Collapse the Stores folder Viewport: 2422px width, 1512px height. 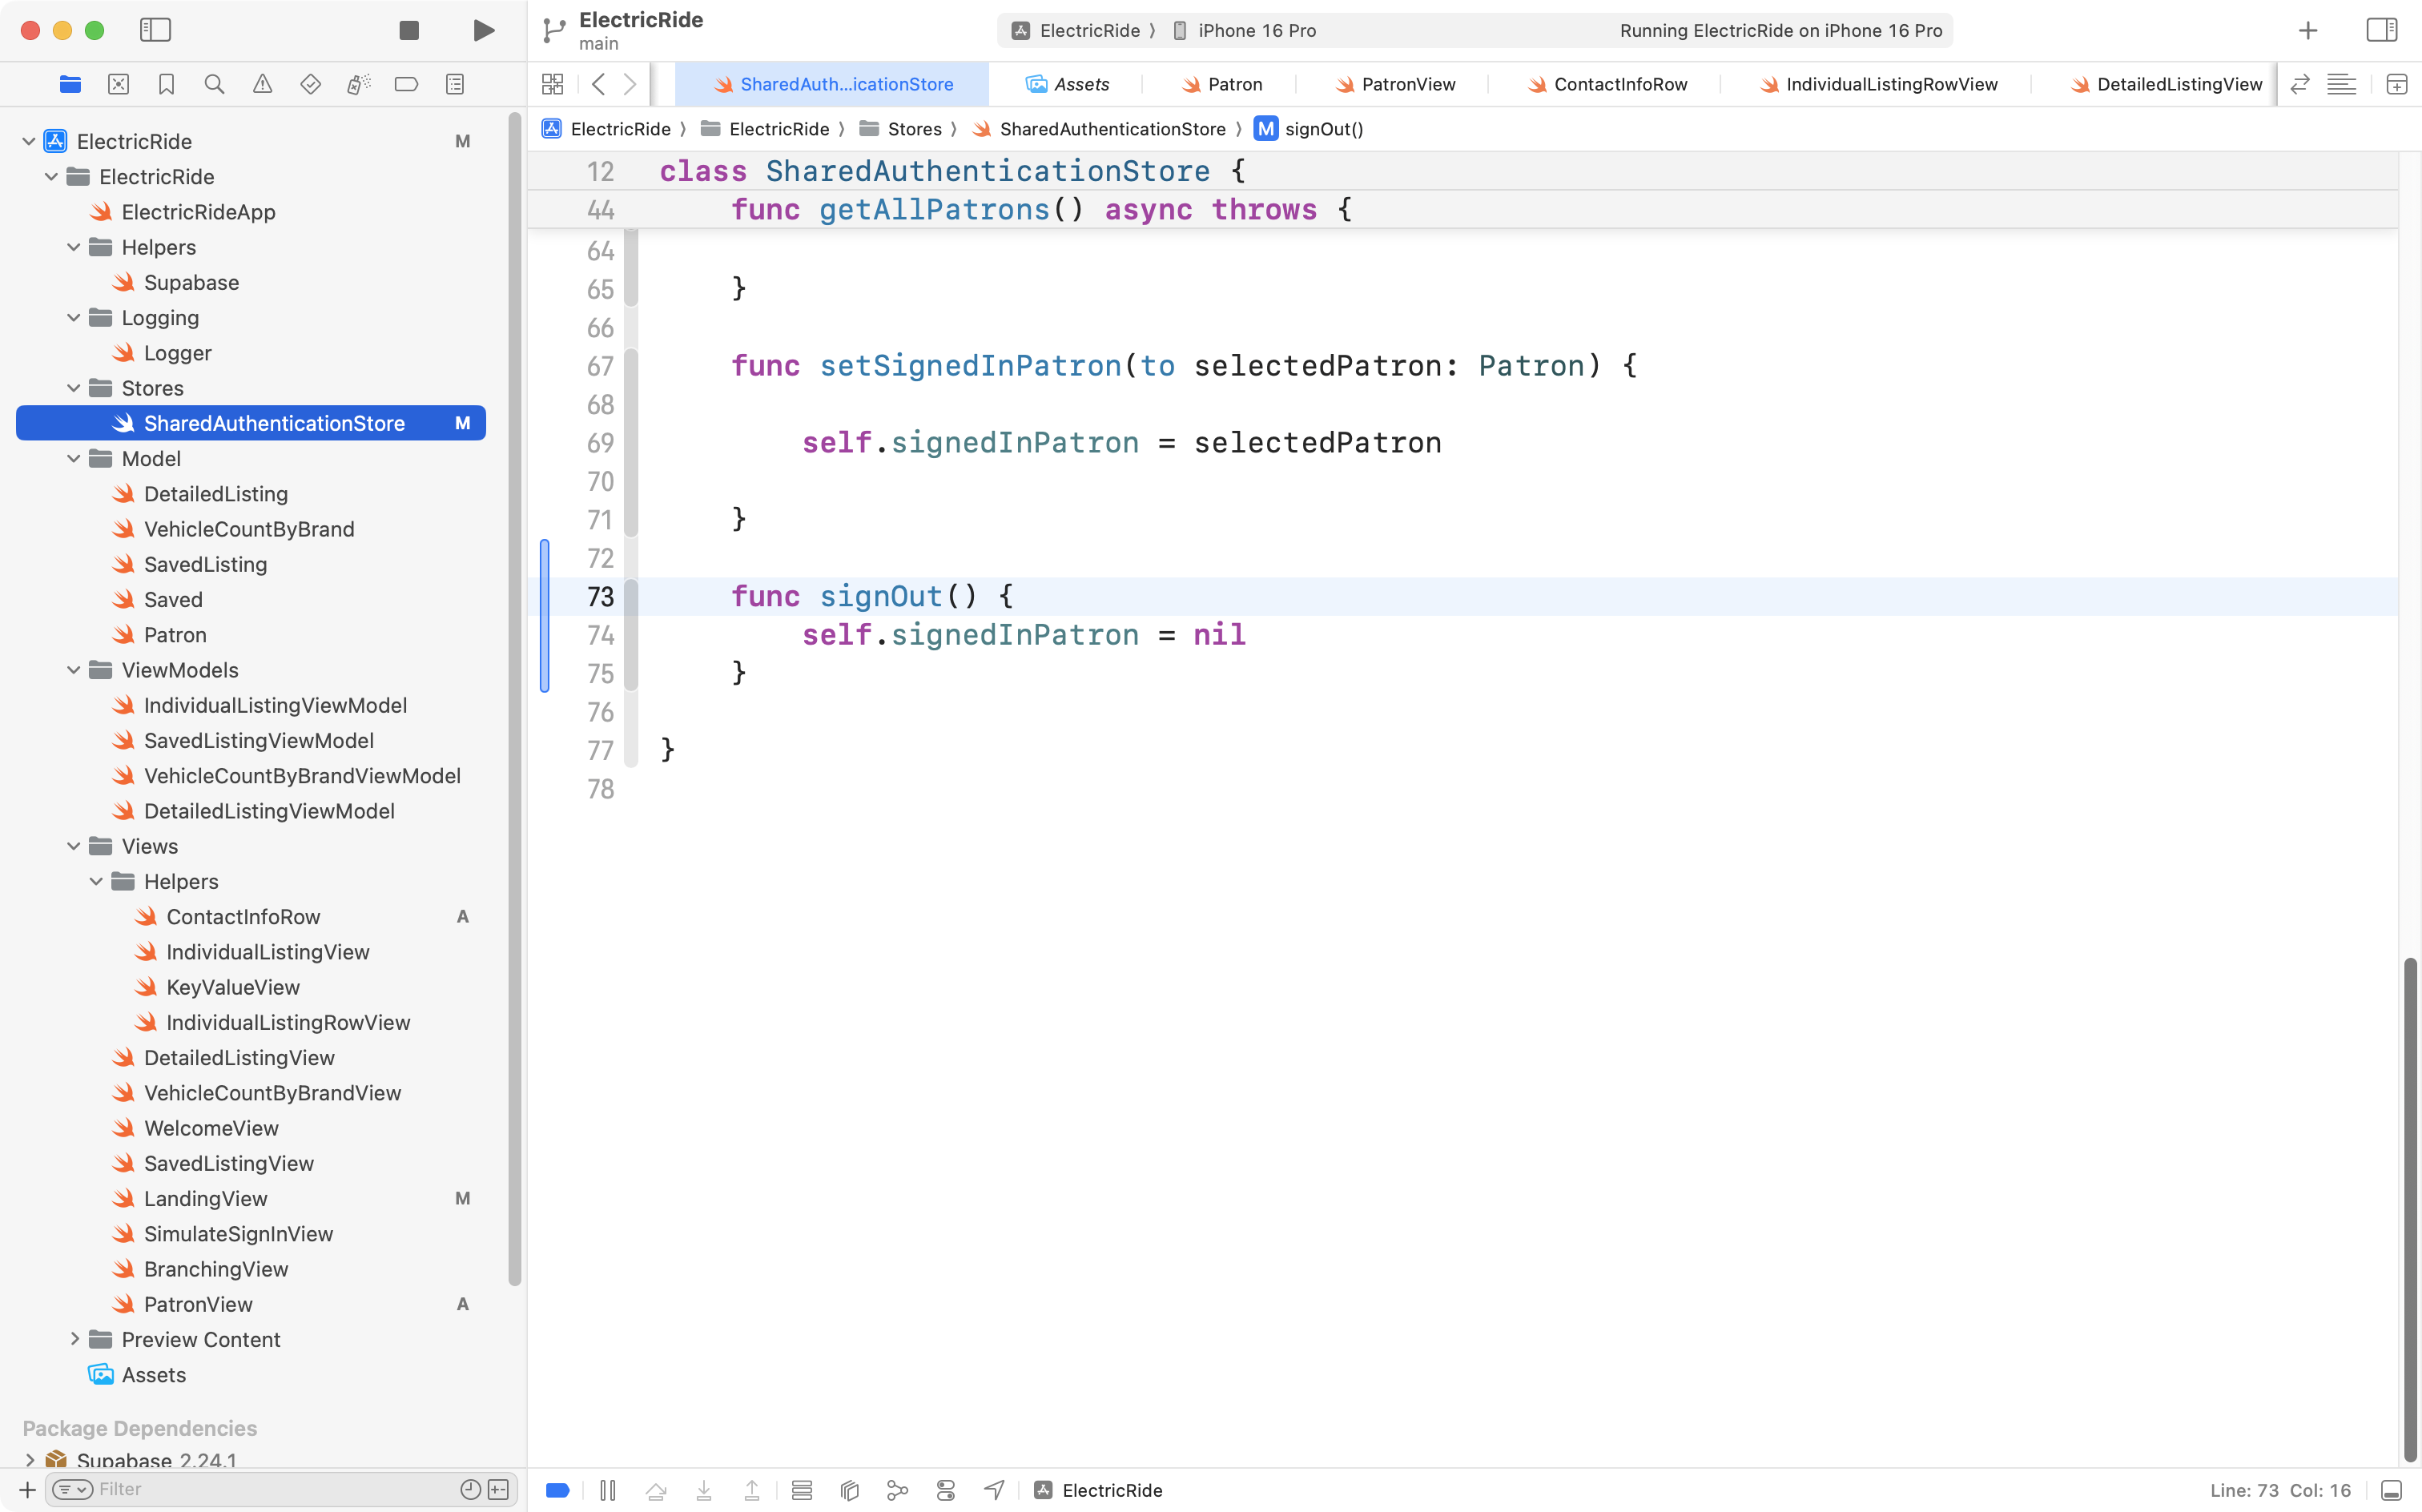(74, 388)
